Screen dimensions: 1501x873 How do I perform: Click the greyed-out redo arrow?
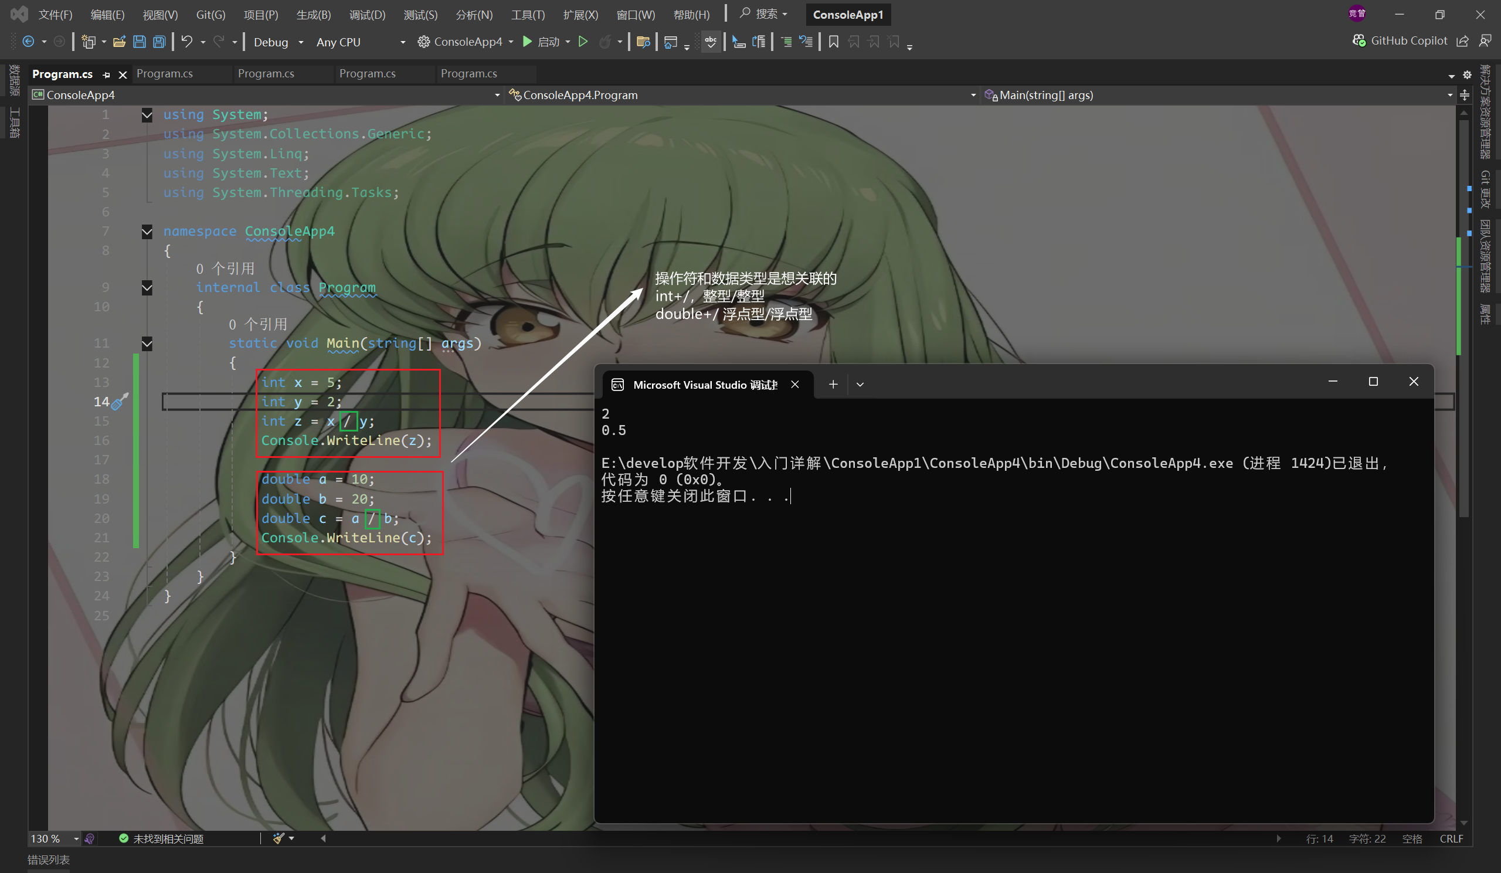[219, 42]
